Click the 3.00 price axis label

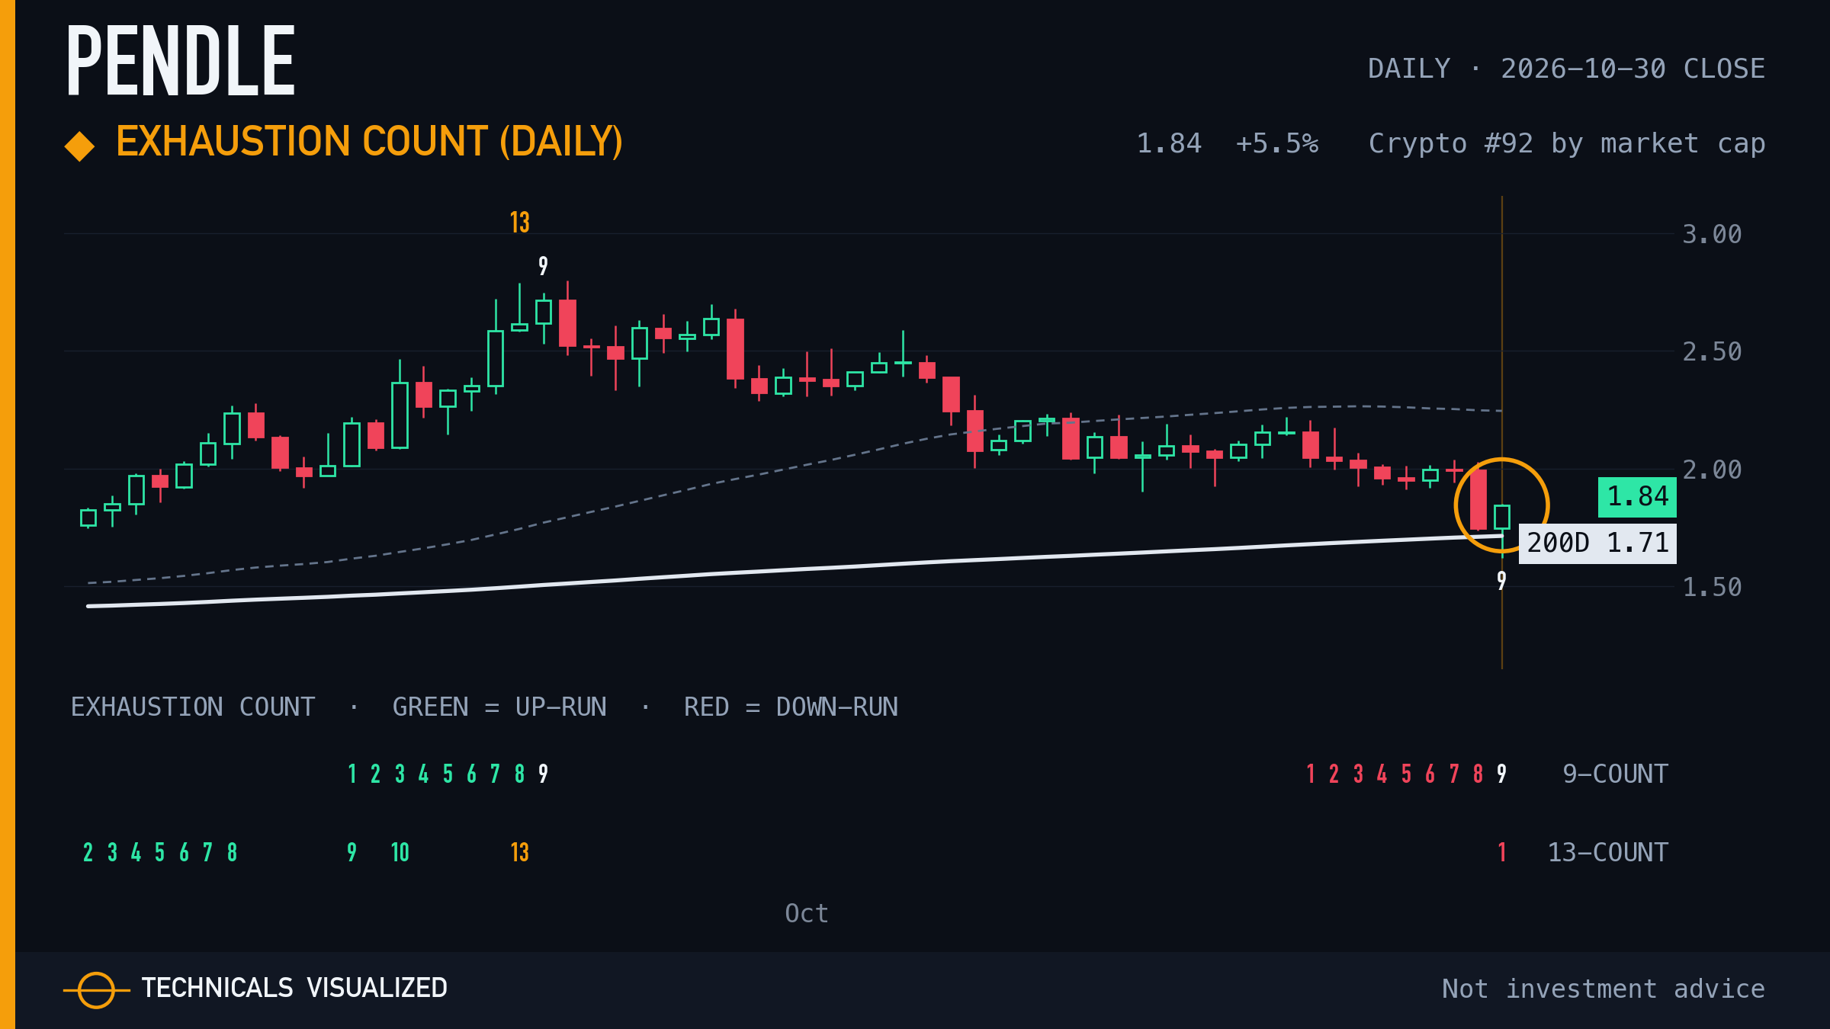(x=1712, y=234)
